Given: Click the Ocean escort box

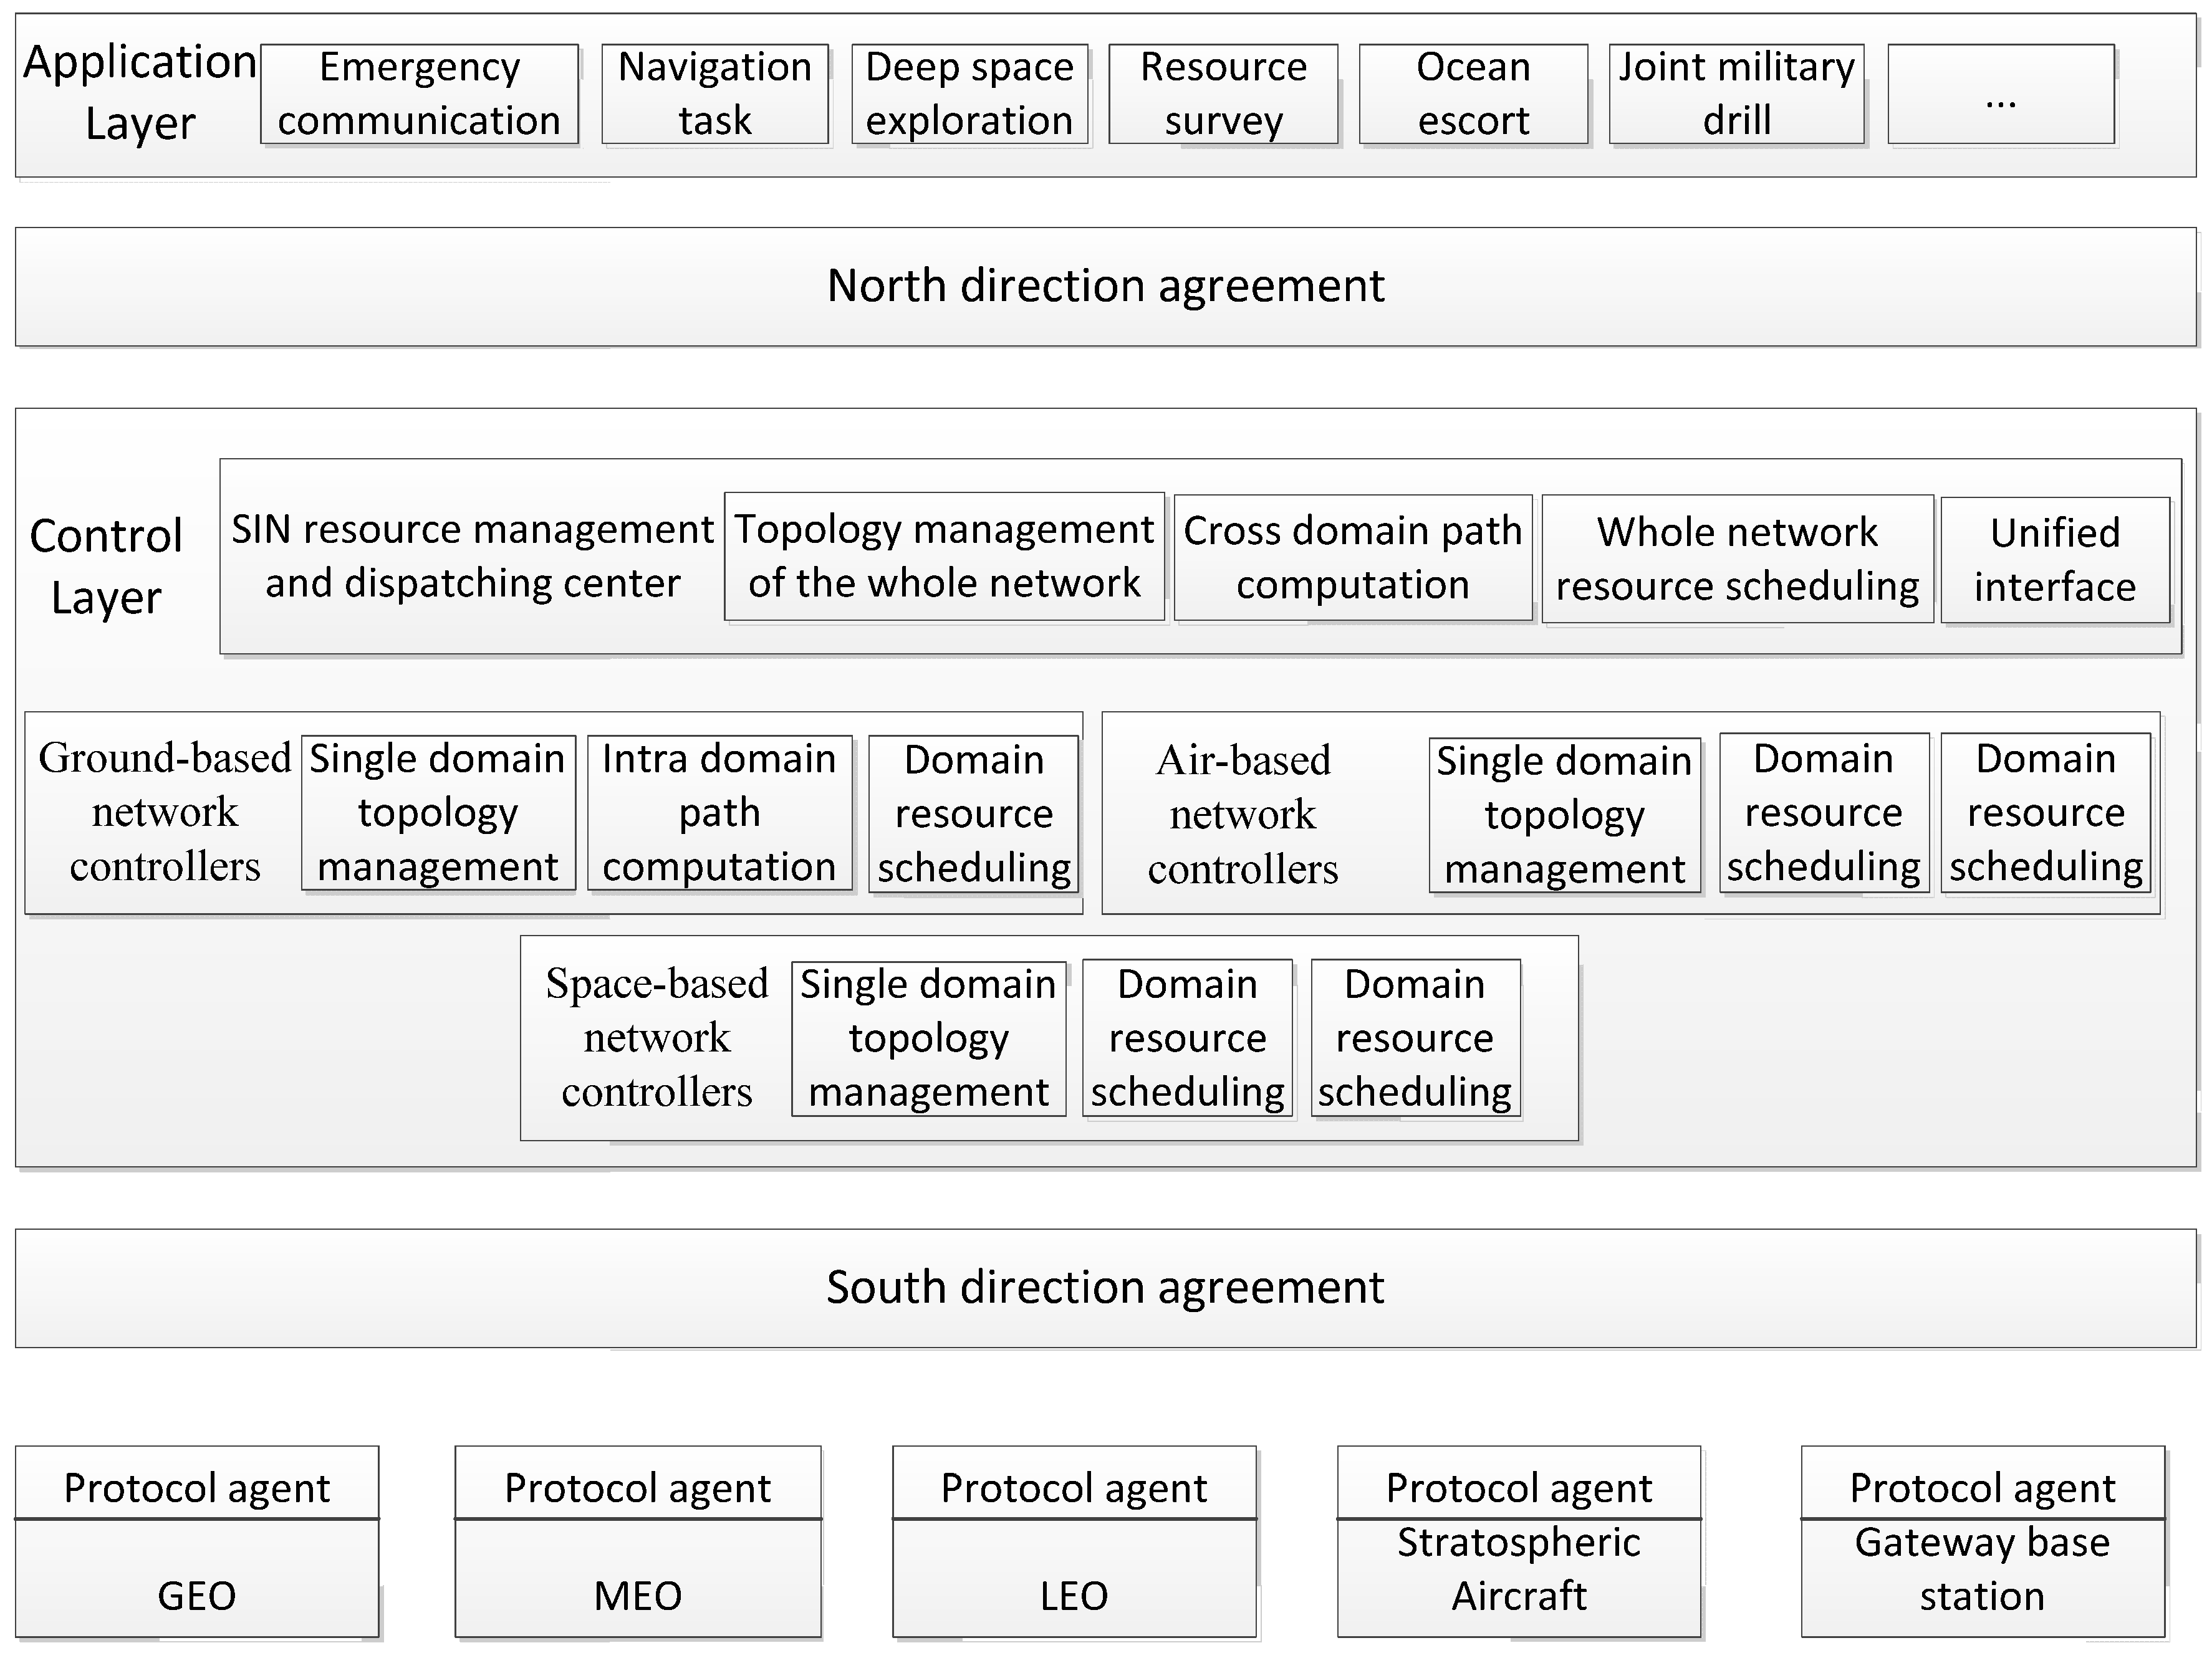Looking at the screenshot, I should pos(1473,94).
